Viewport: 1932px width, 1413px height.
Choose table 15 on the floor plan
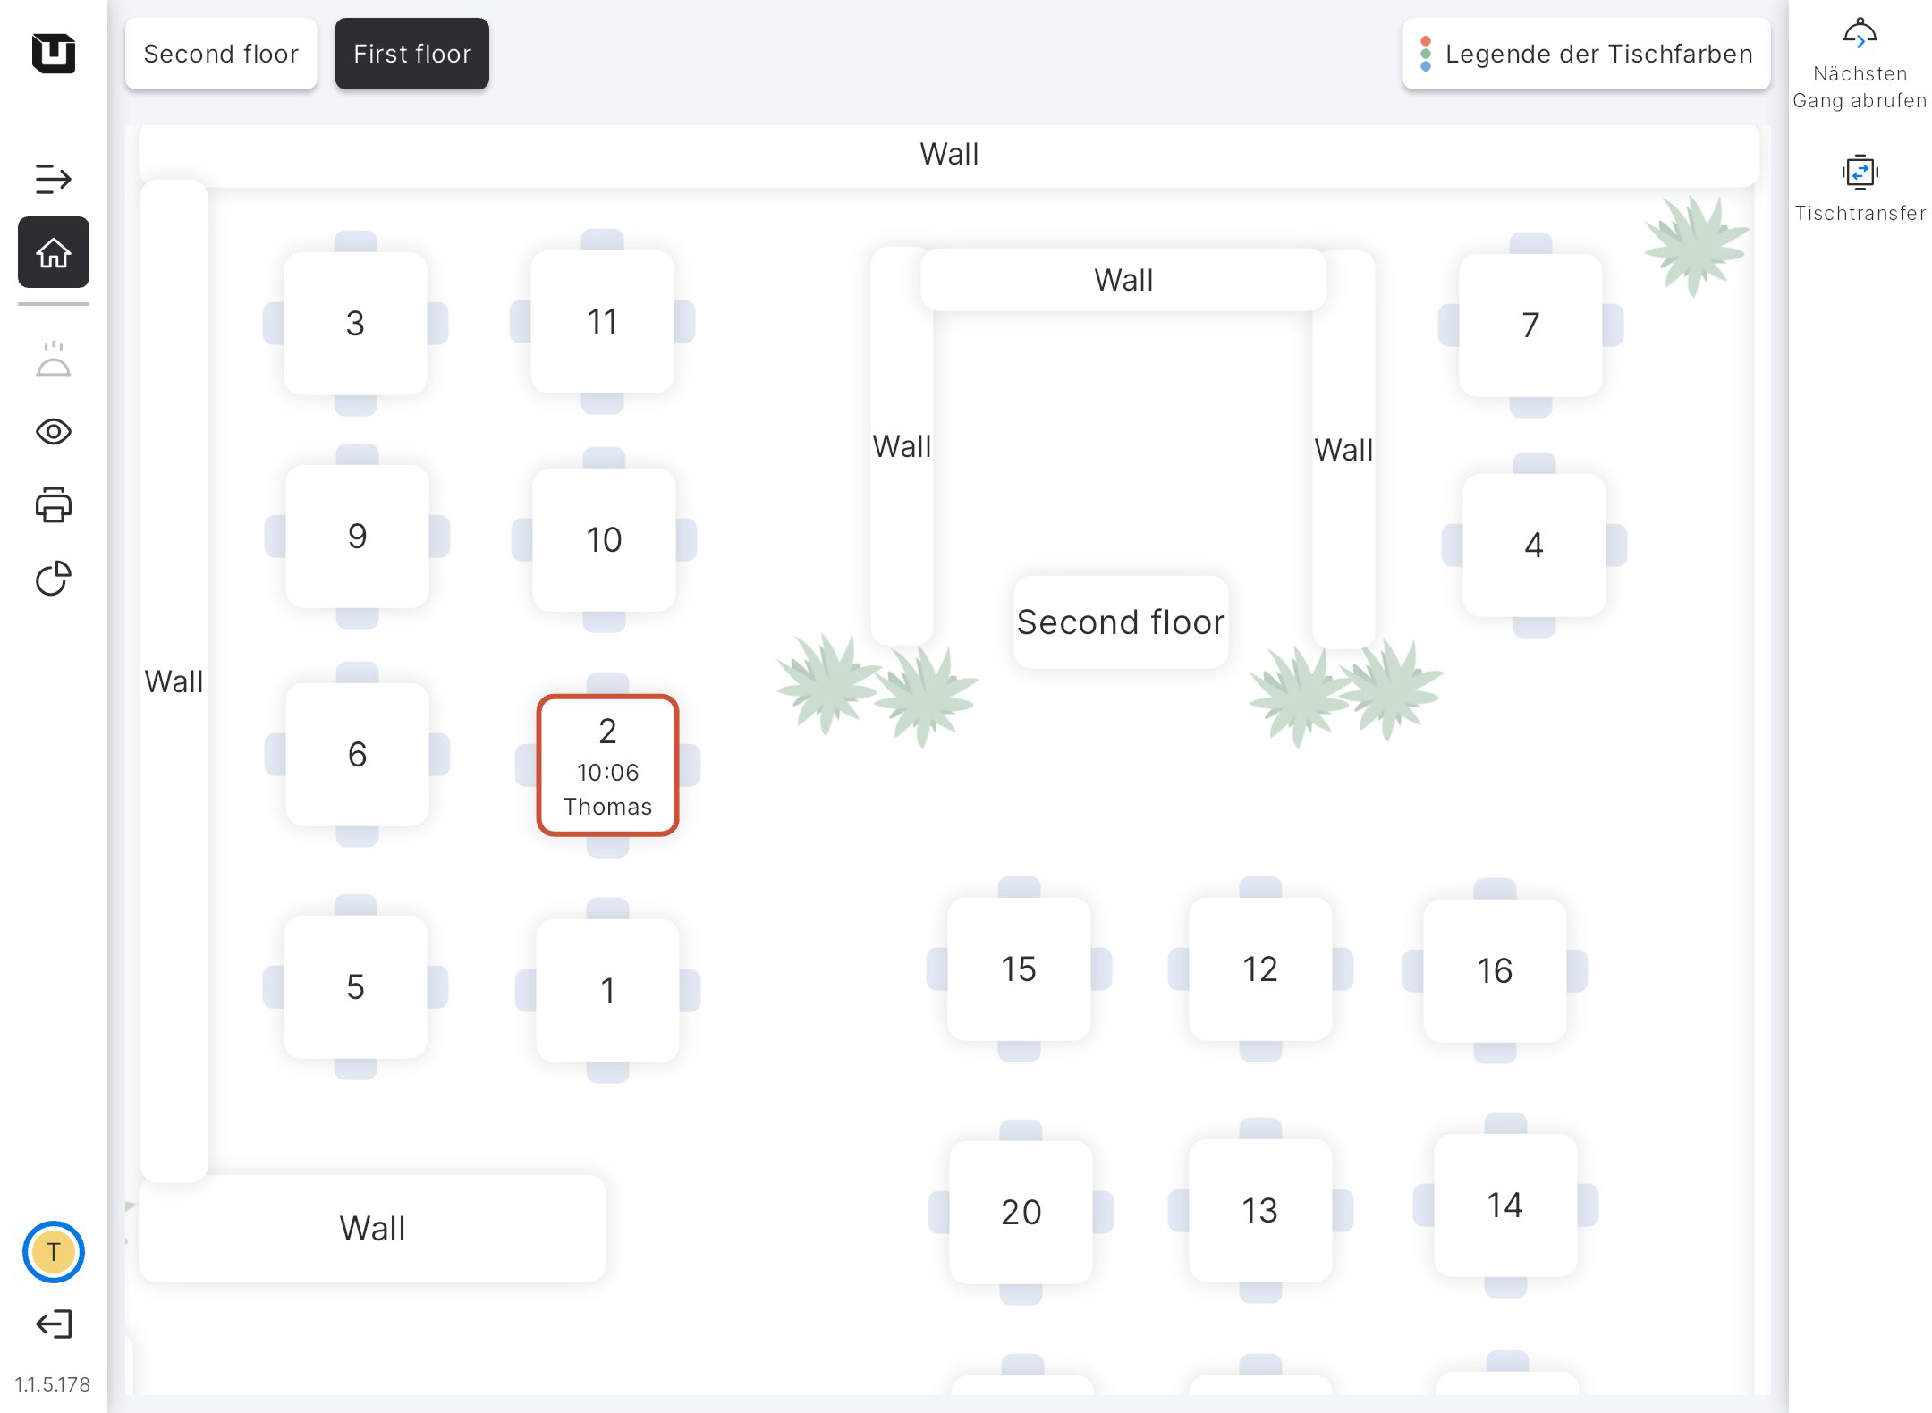coord(1019,969)
